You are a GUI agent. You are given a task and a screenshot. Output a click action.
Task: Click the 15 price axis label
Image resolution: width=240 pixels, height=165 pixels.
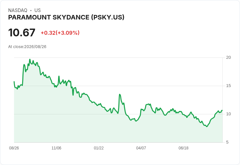(x=228, y=86)
